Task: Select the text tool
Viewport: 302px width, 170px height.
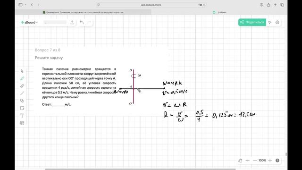Action: coord(22,116)
